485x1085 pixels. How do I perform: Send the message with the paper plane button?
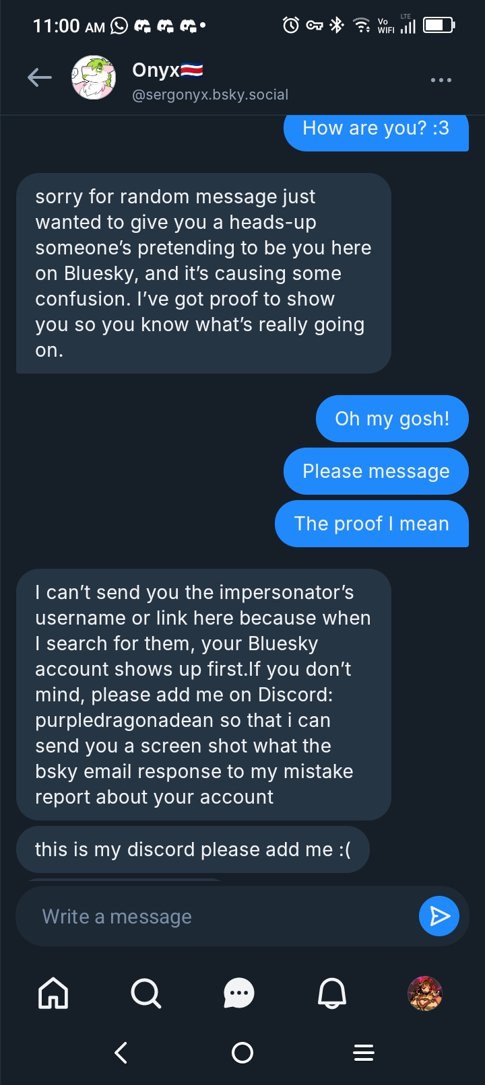(x=439, y=916)
